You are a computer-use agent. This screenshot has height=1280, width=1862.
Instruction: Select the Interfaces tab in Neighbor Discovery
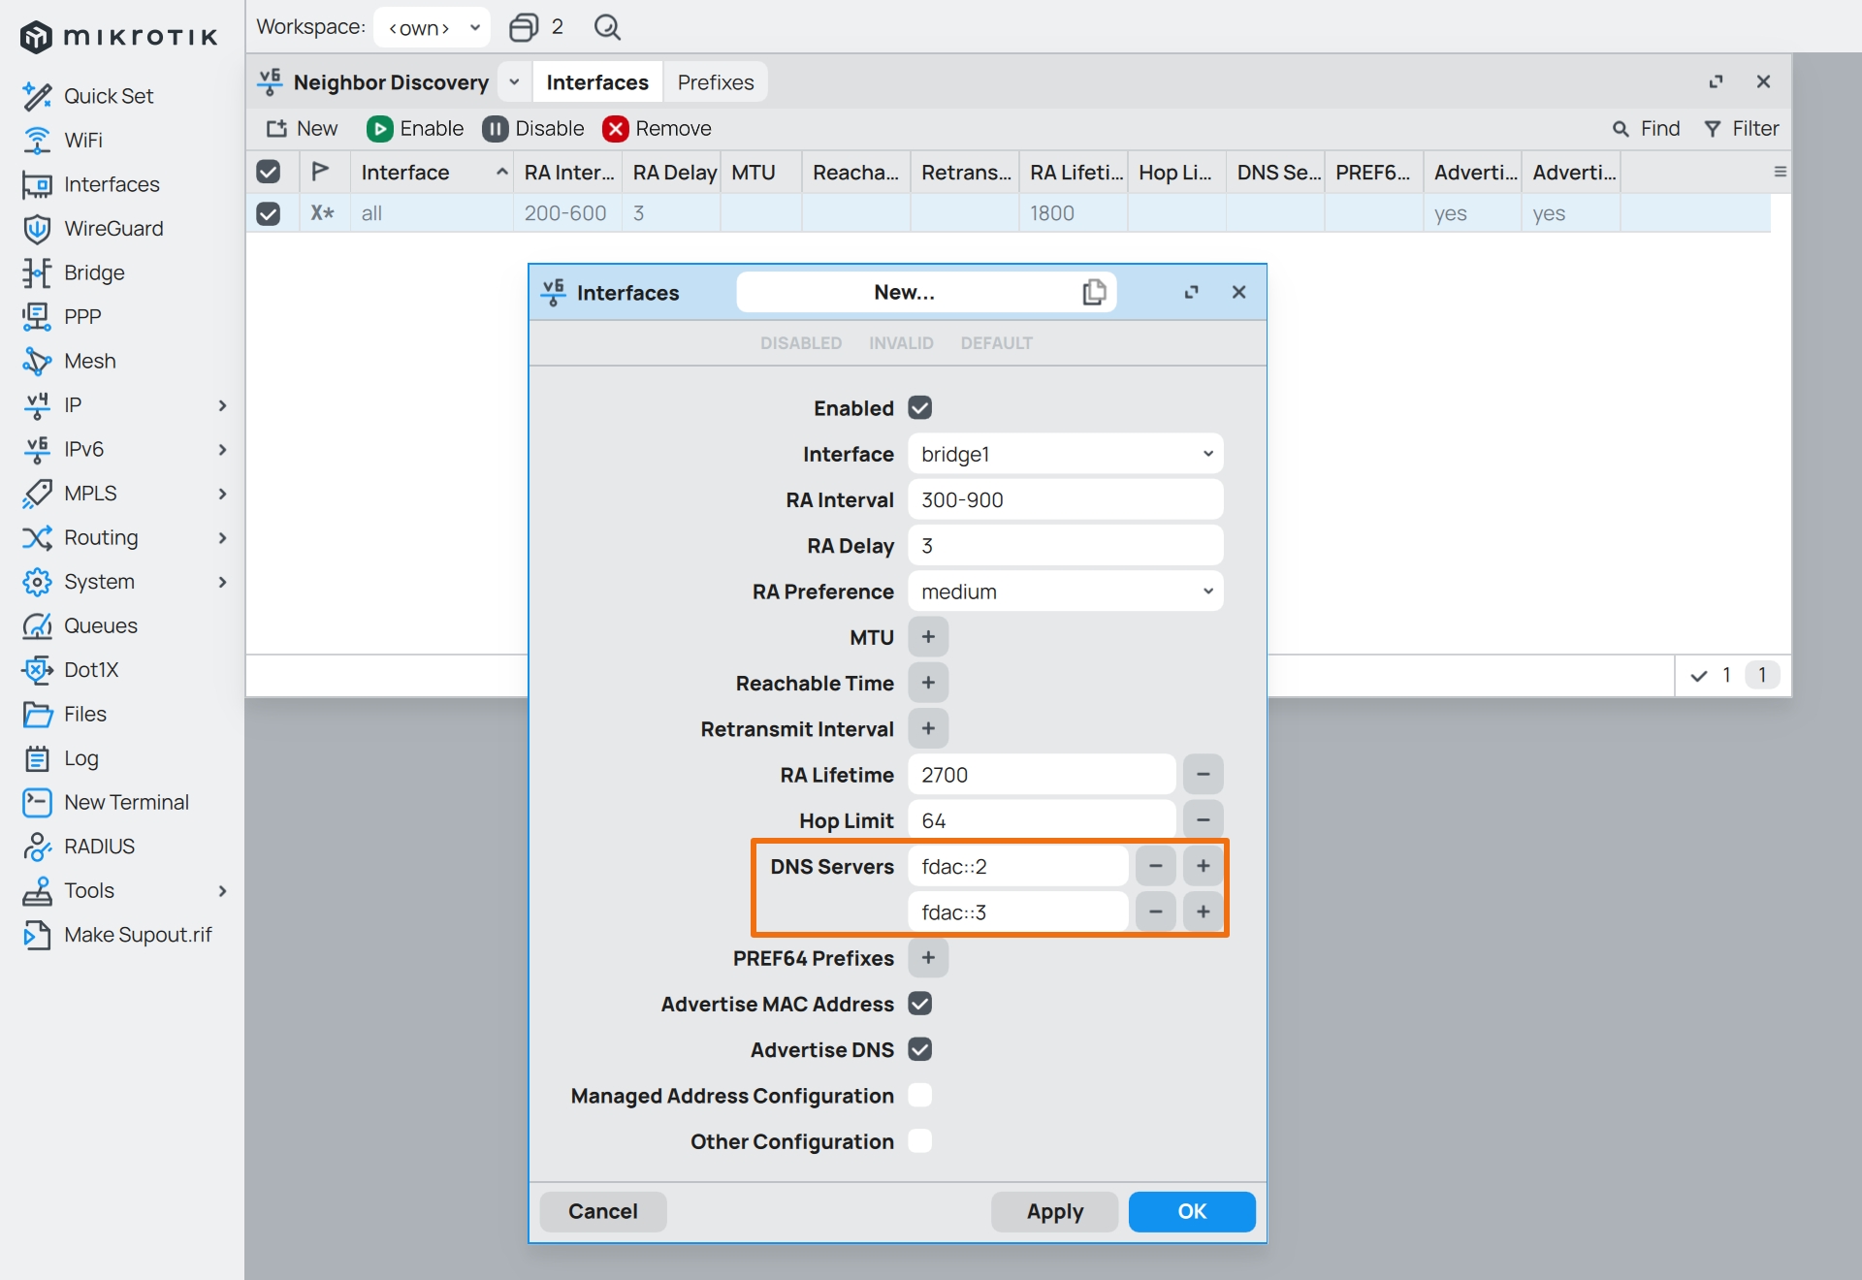[597, 82]
